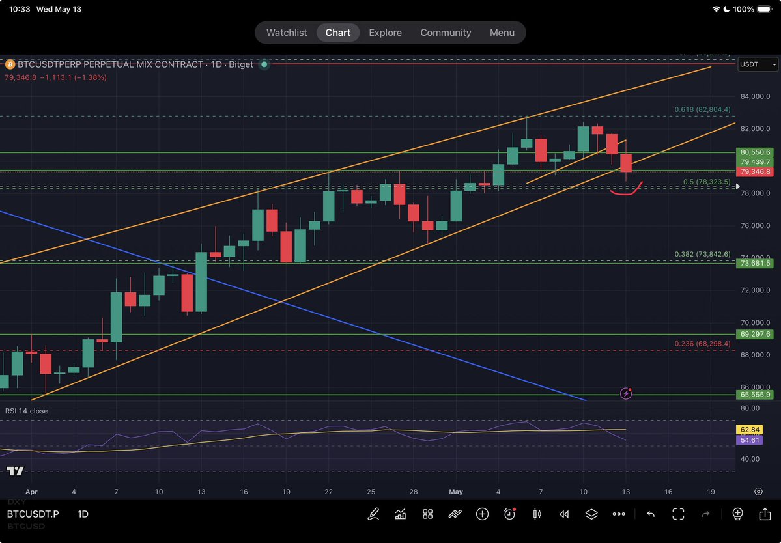Open the more options ellipsis icon
The width and height of the screenshot is (781, 543).
(x=619, y=514)
